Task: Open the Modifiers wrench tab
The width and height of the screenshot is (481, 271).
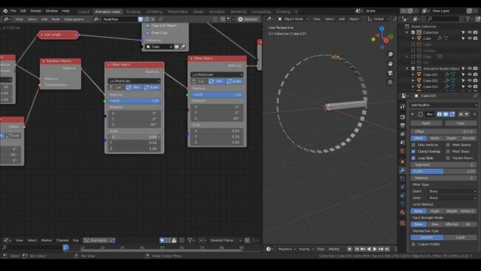Action: click(403, 170)
